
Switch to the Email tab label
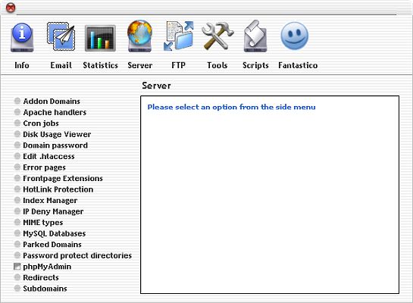pos(61,65)
